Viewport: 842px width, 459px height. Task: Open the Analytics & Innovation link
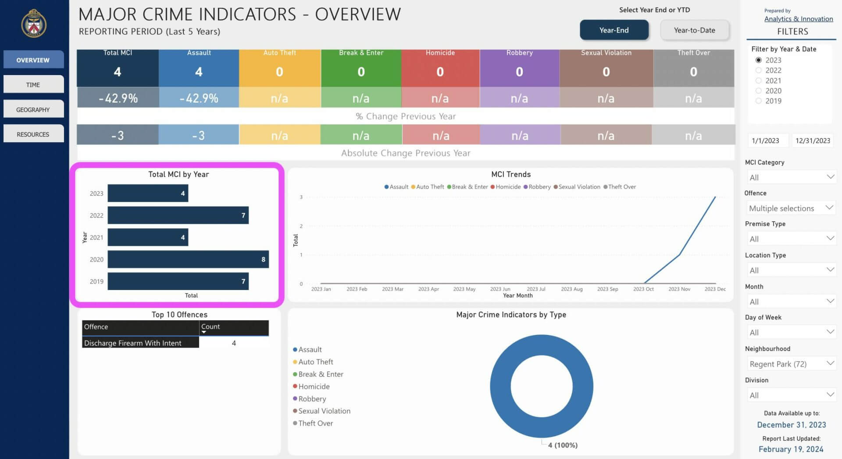pyautogui.click(x=798, y=19)
